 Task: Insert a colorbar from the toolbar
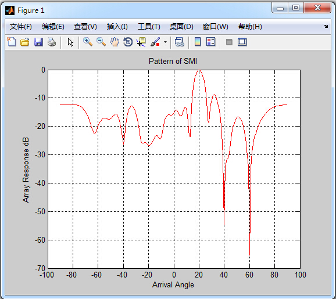point(198,42)
